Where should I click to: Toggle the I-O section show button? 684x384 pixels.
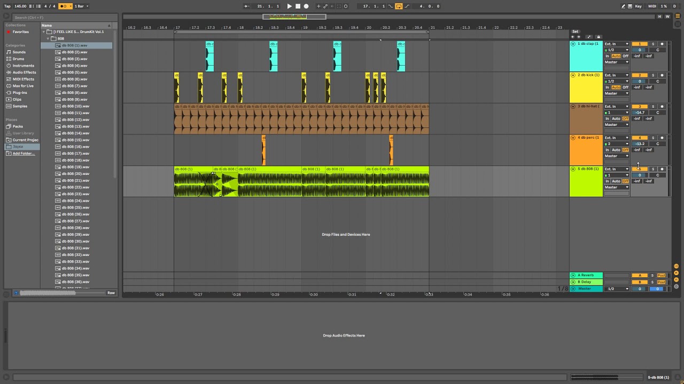(x=677, y=266)
